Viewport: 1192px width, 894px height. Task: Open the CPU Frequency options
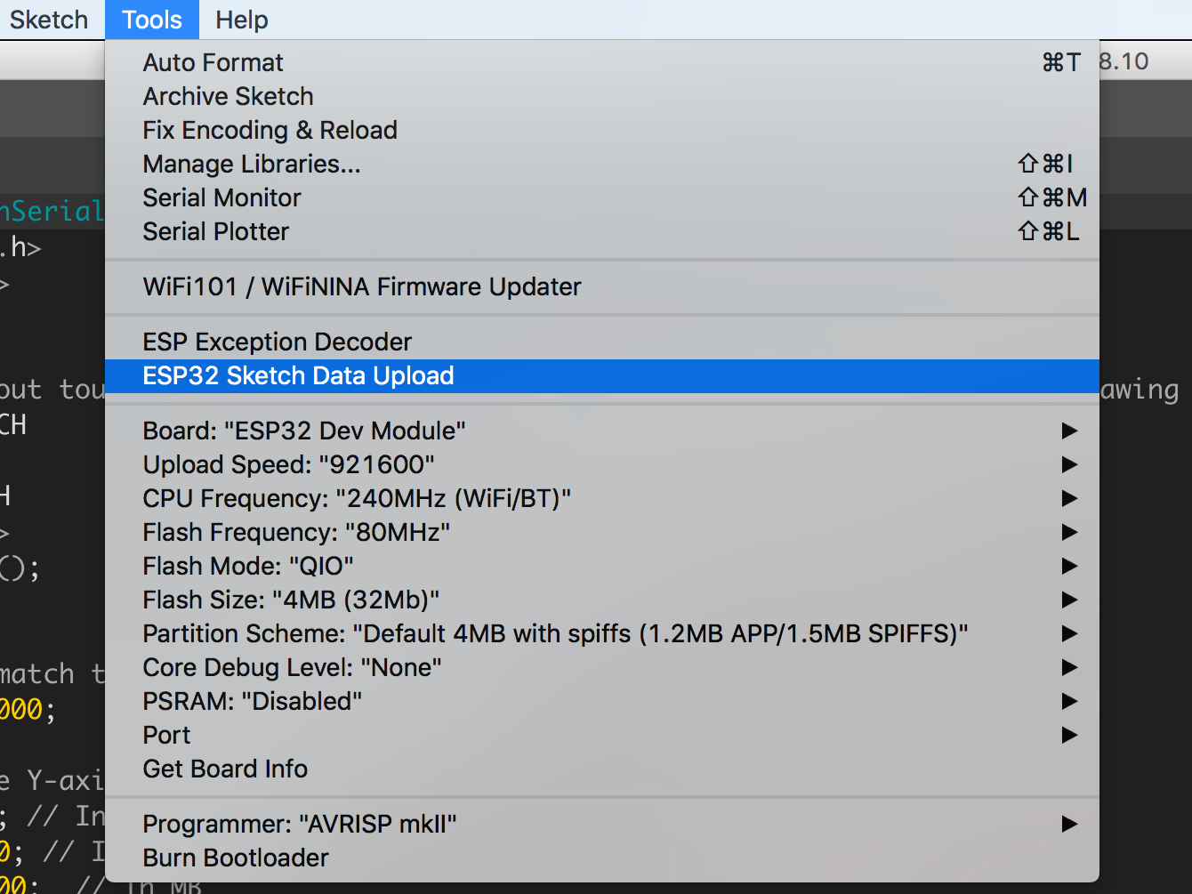[x=1068, y=498]
